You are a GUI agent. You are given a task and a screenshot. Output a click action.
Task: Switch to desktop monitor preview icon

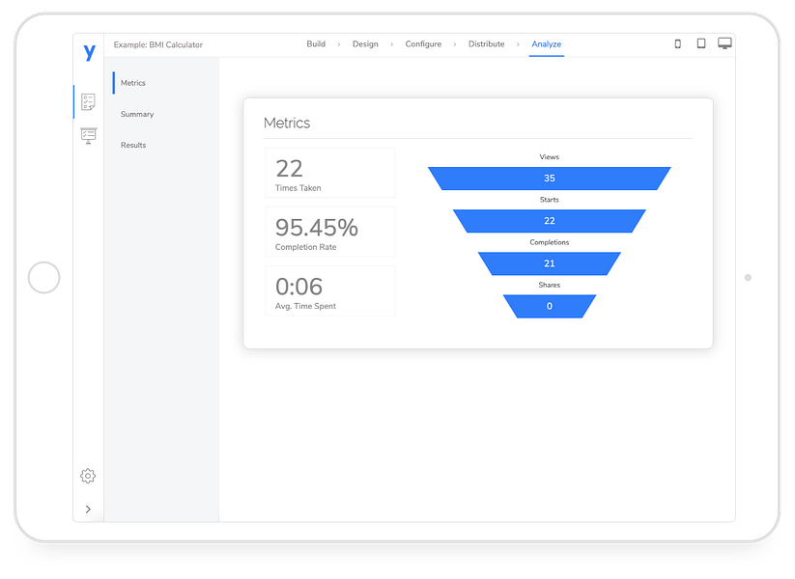pyautogui.click(x=724, y=43)
